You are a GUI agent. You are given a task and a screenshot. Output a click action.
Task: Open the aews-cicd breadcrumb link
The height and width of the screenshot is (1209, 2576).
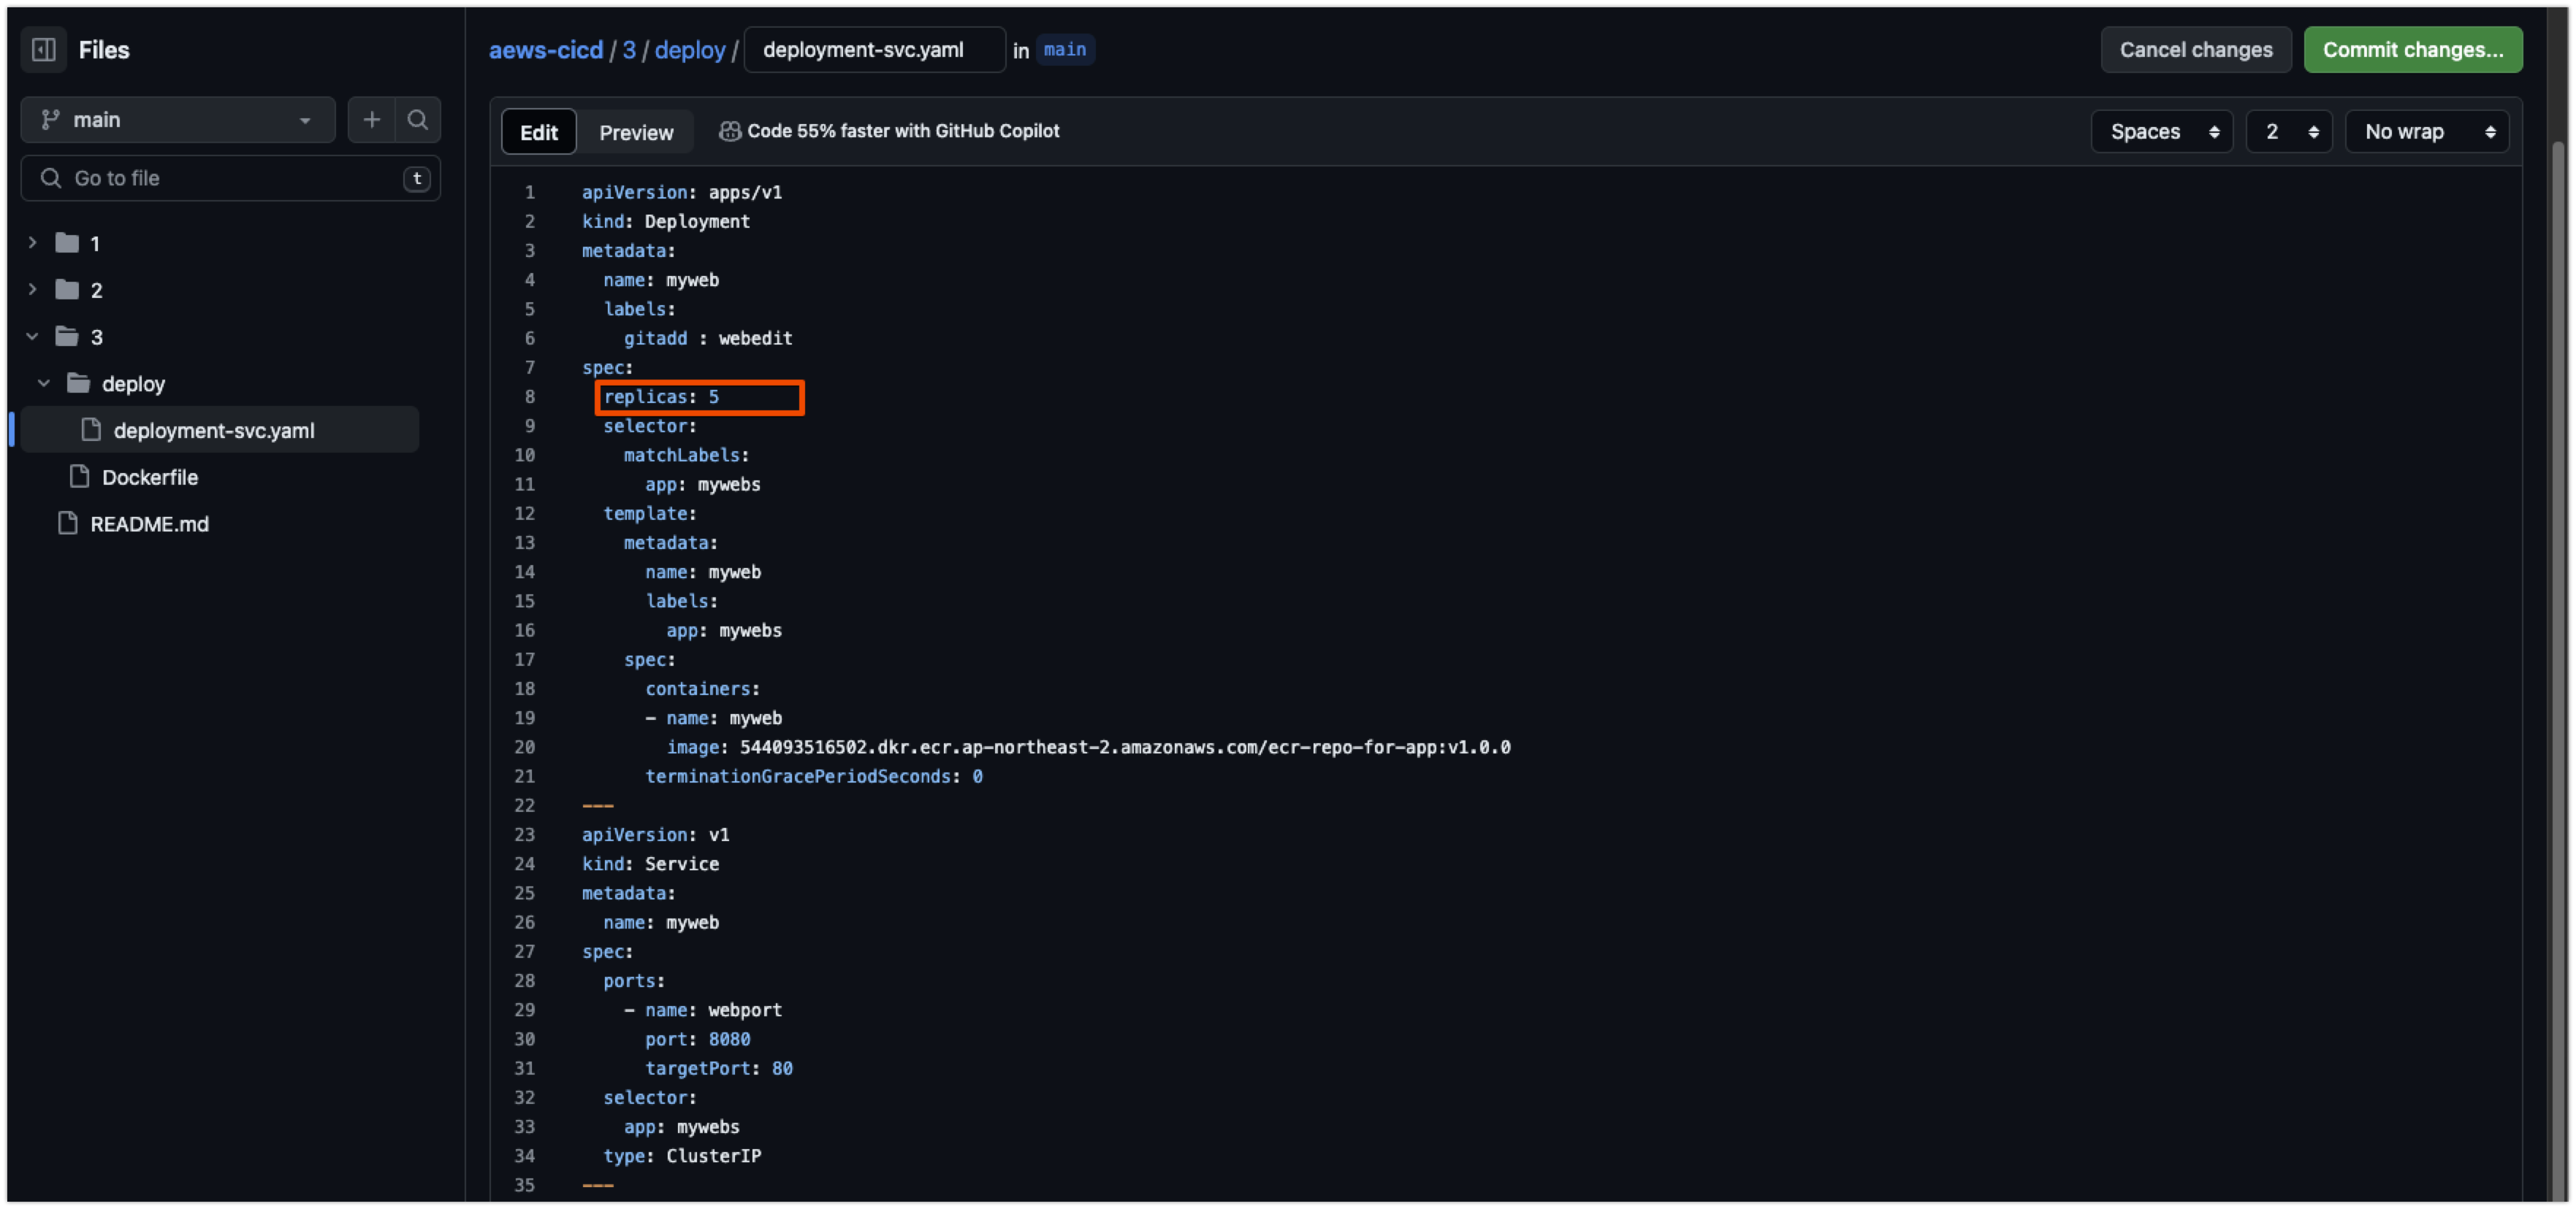point(546,49)
